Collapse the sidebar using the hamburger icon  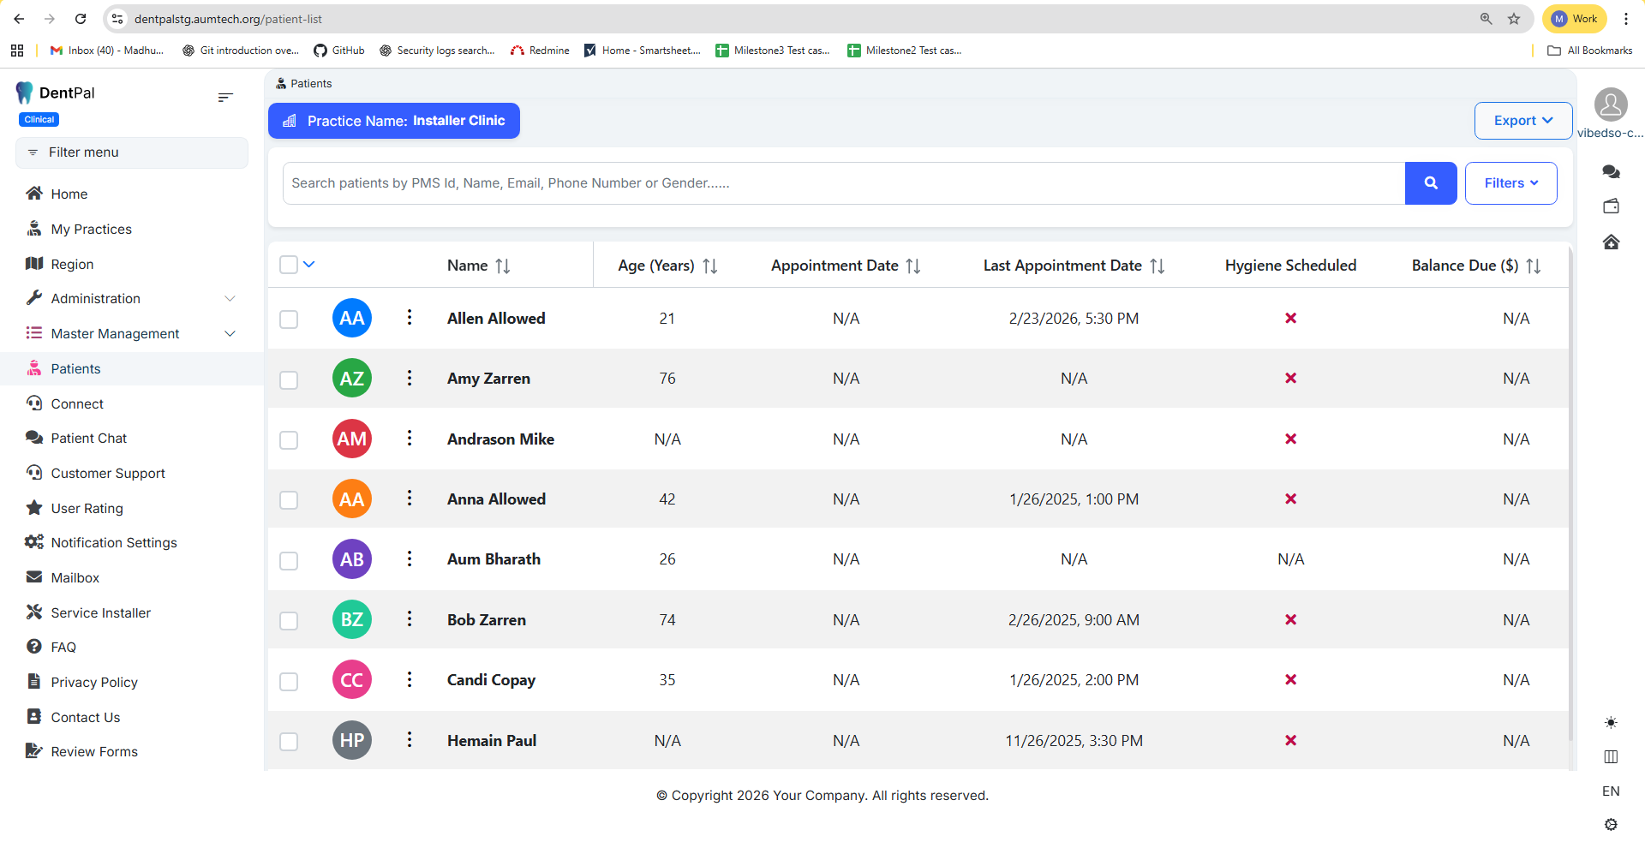click(225, 98)
